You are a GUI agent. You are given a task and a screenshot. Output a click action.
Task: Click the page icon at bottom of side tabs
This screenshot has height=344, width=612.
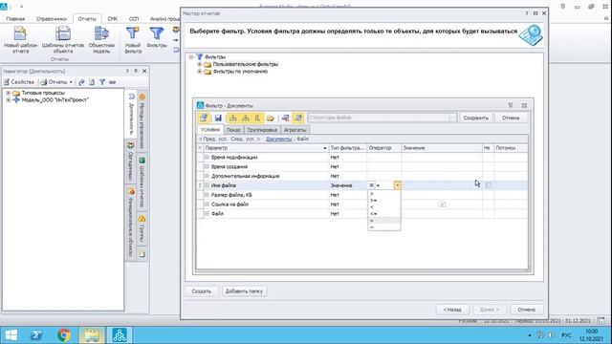coord(142,254)
